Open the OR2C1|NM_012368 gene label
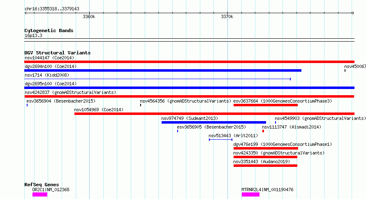 click(51, 190)
